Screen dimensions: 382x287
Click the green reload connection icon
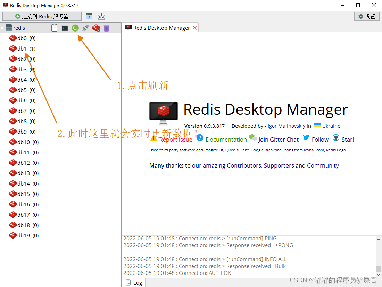[75, 28]
